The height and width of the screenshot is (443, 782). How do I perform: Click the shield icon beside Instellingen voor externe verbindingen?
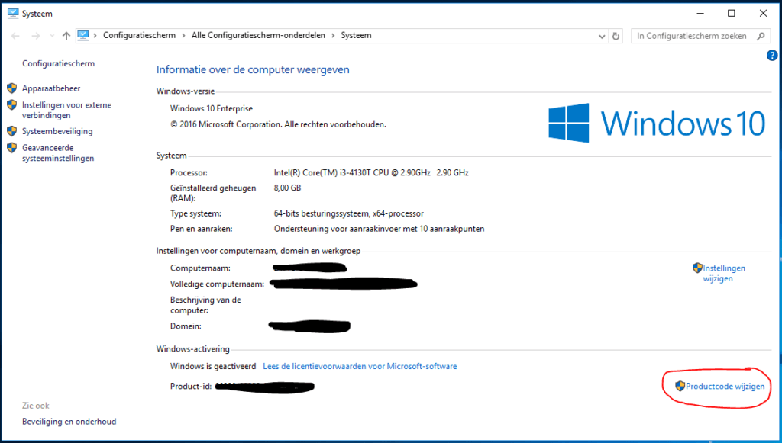tap(12, 105)
